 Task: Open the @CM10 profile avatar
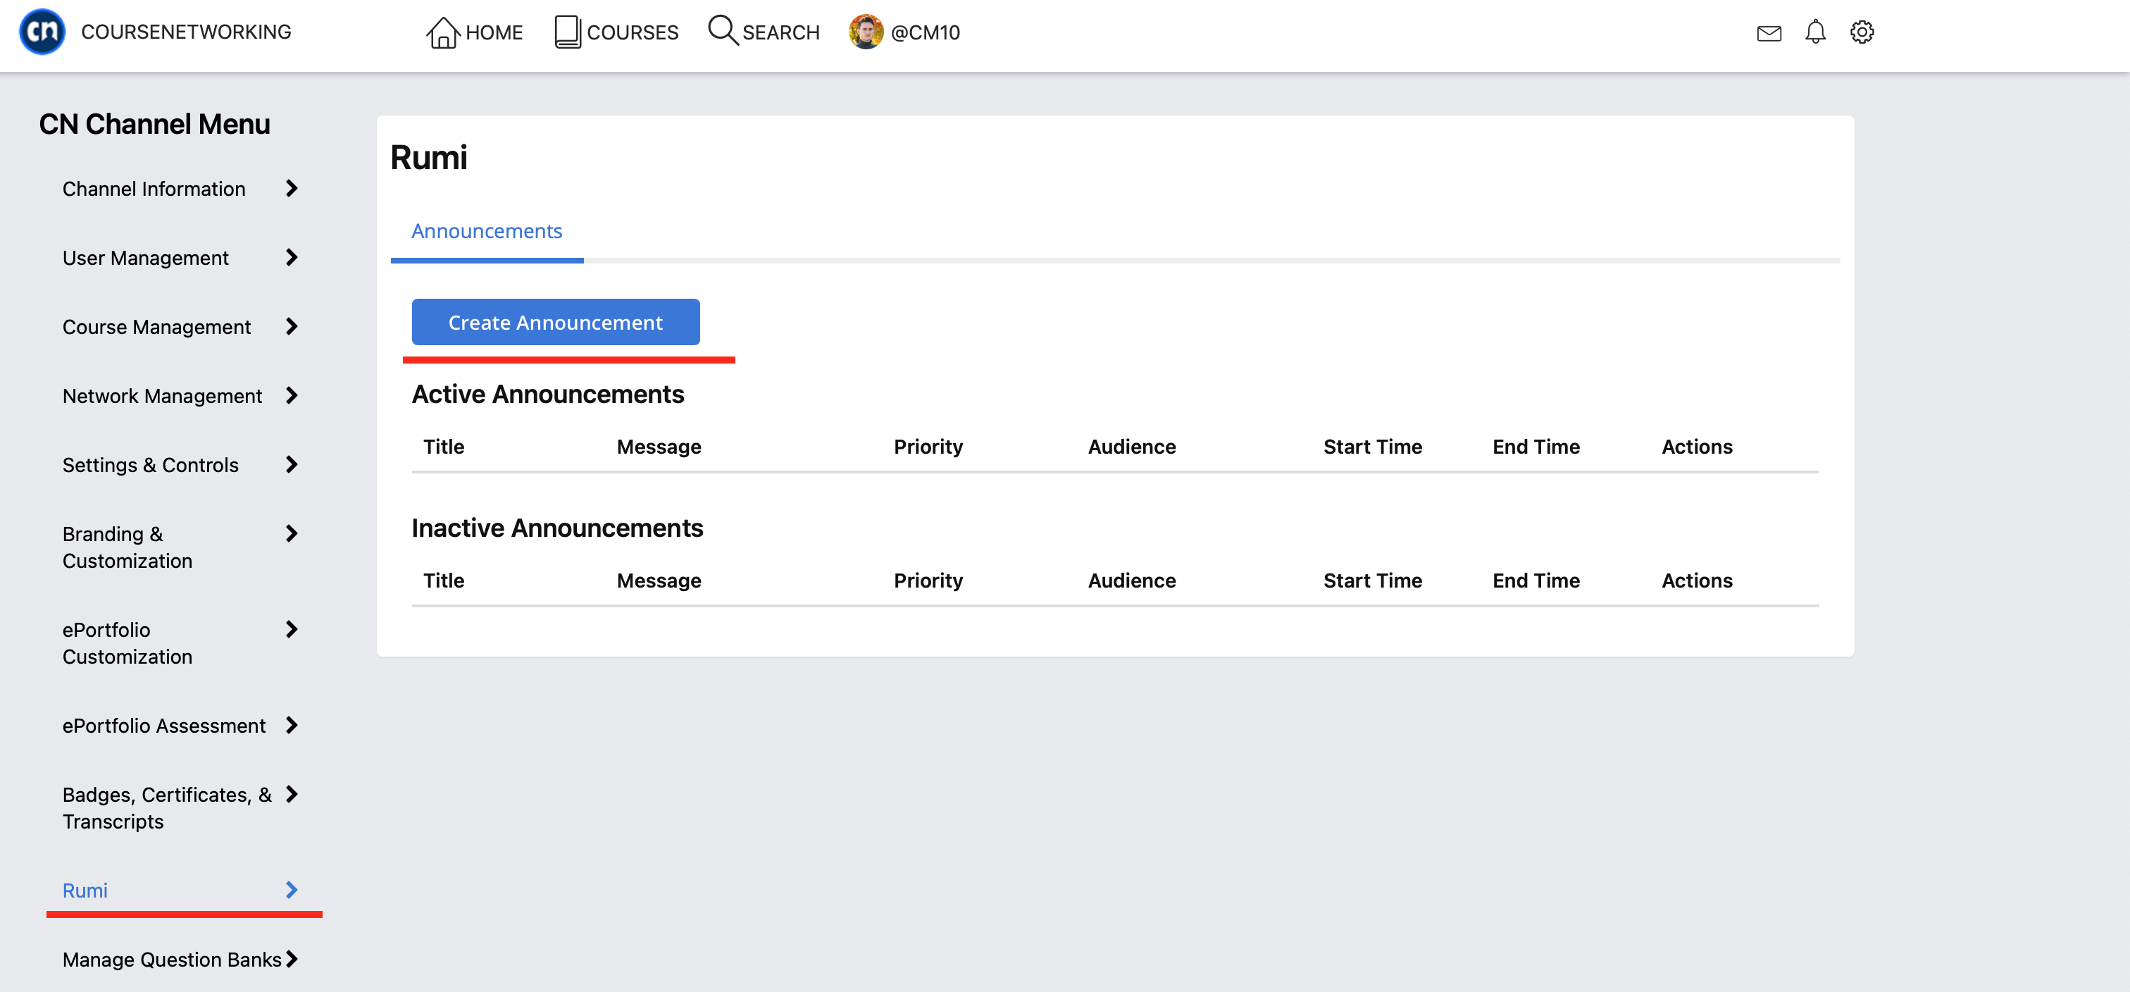[866, 32]
